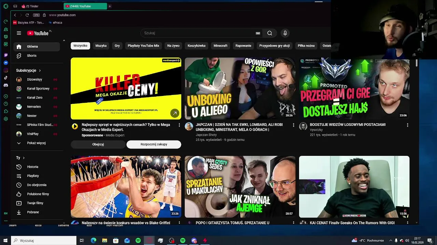Open the Japczan Shoty channel avatar

[x=189, y=127]
